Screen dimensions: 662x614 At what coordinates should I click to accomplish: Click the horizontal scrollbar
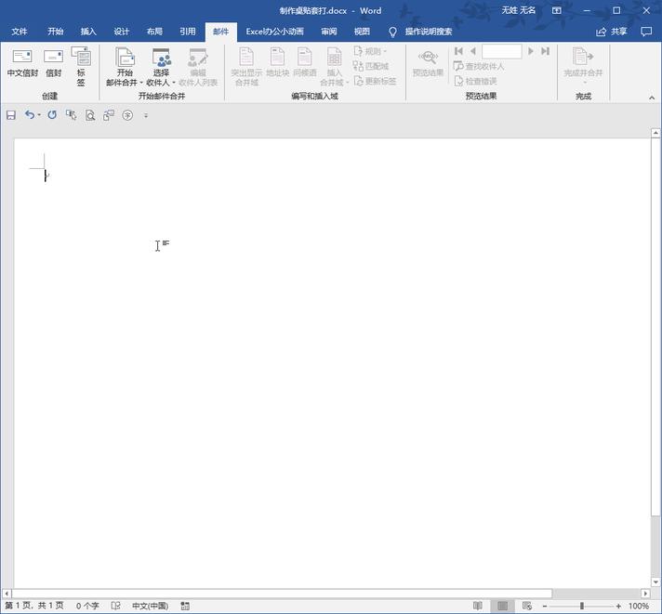pyautogui.click(x=282, y=594)
